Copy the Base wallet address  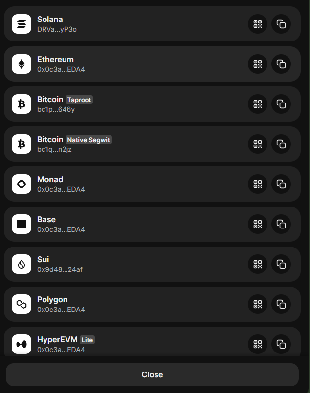click(281, 224)
